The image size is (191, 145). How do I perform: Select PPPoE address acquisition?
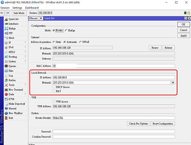(81, 42)
